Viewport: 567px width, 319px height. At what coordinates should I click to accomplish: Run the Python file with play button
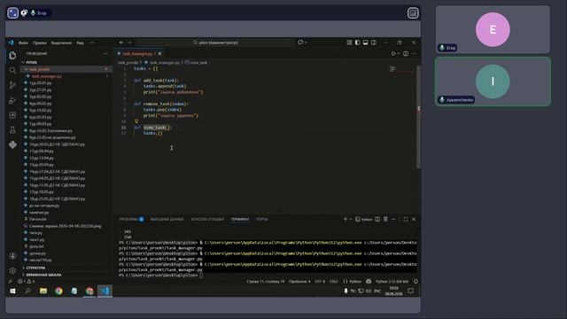point(393,53)
